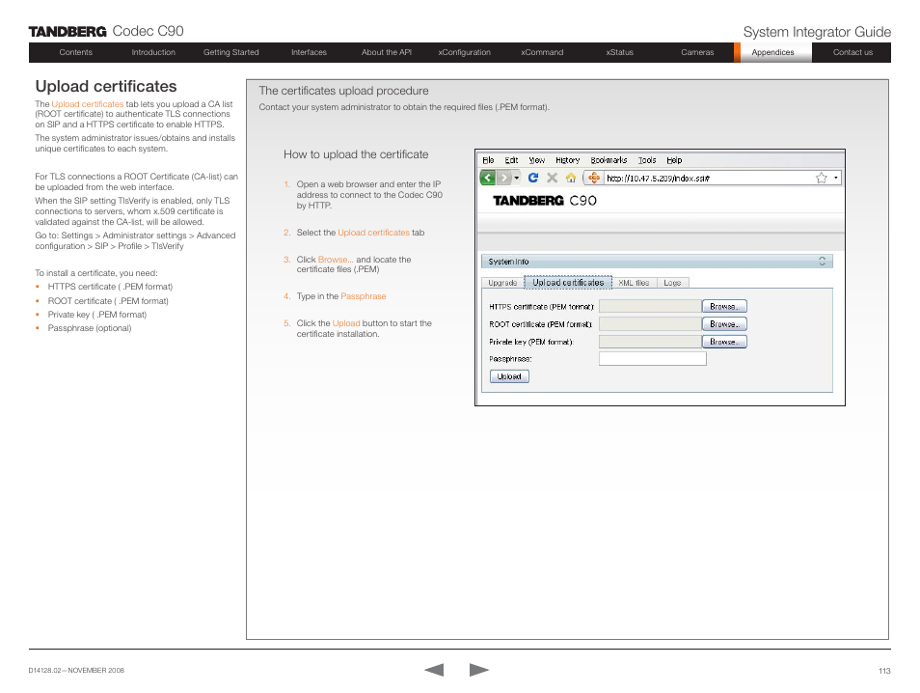Viewport: 920px width, 693px height.
Task: Click the TANDBERG C90 logo in browser
Action: tap(545, 201)
